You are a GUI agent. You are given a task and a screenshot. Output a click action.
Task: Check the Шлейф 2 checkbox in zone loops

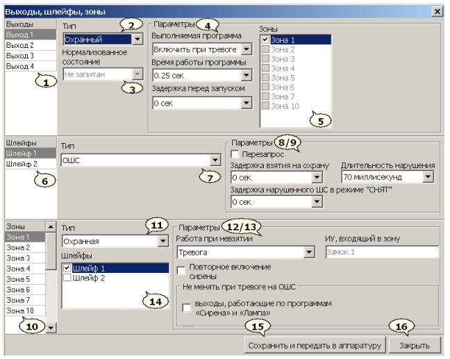(68, 278)
